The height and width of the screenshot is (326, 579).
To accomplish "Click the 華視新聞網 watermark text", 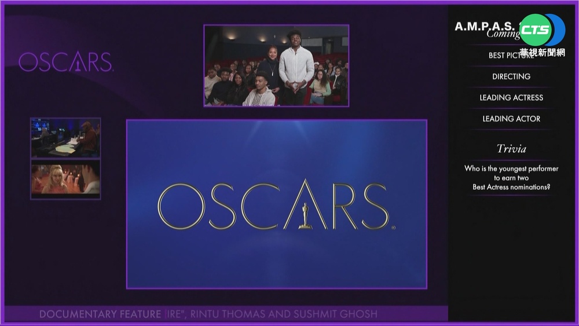I will (x=542, y=52).
